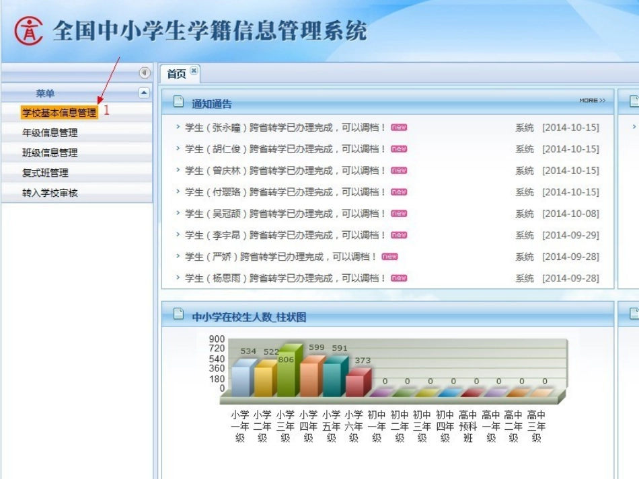Click 系统 label on 张永瞳 notice row
This screenshot has height=479, width=639.
coord(525,128)
